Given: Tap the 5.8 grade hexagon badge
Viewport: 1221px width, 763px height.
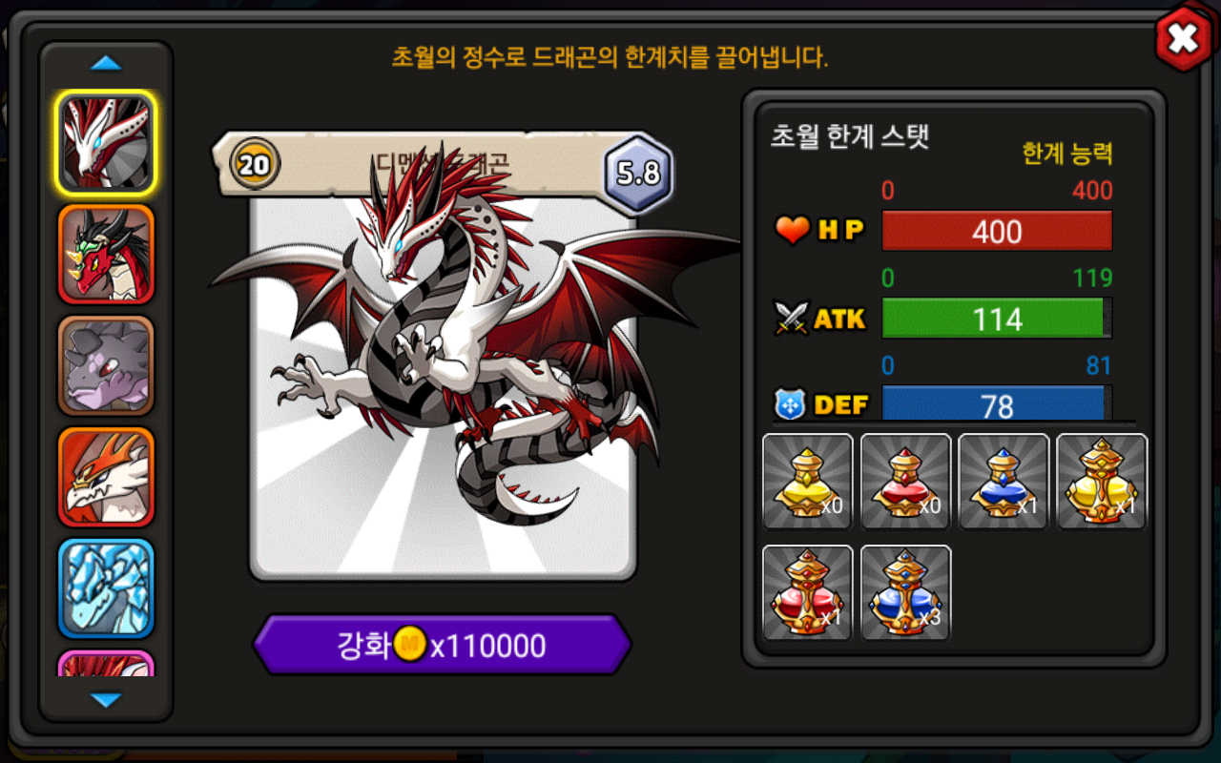Looking at the screenshot, I should [x=638, y=173].
